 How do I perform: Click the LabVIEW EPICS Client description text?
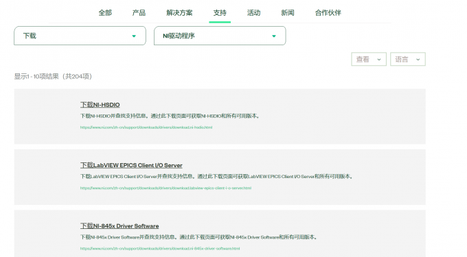click(217, 177)
